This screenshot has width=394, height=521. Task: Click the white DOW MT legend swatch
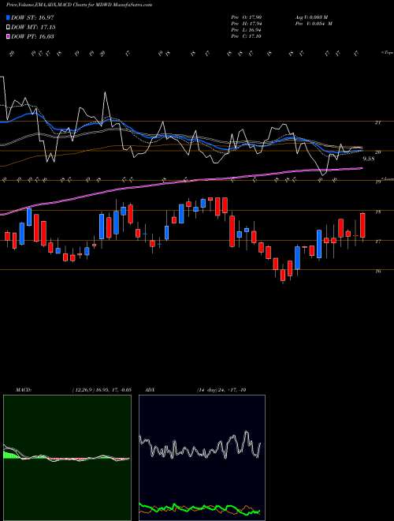click(x=8, y=28)
